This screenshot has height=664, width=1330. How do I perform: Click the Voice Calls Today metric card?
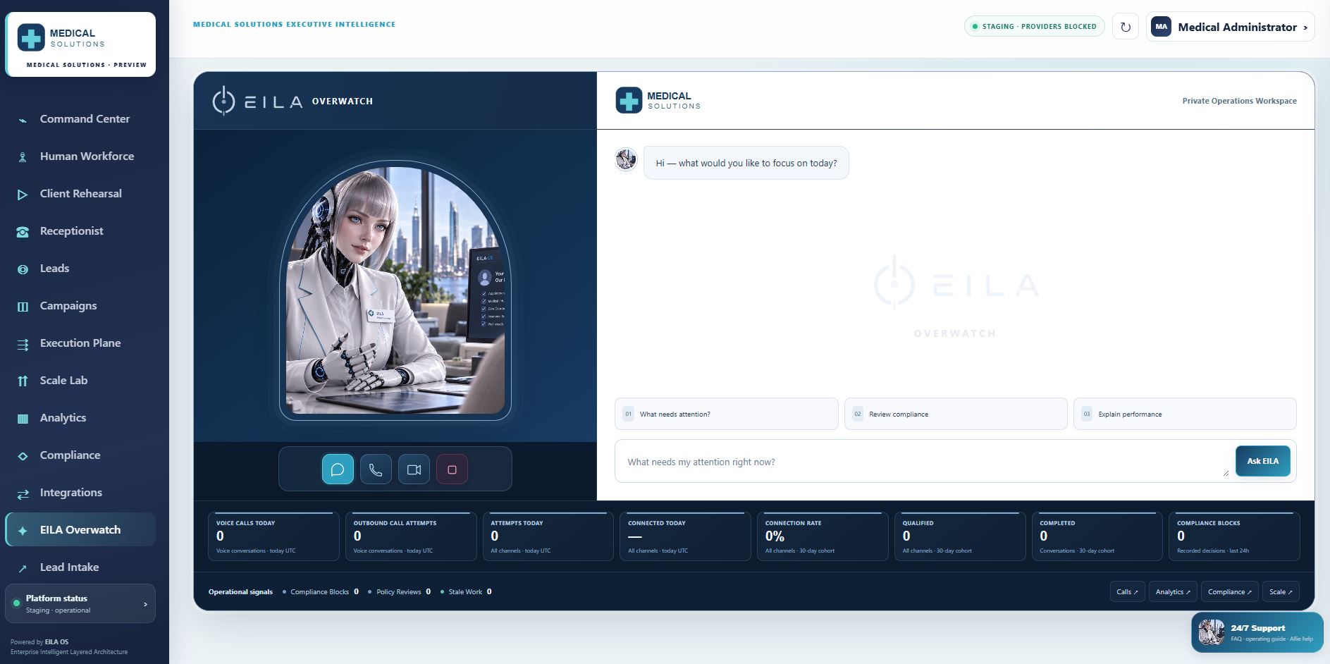click(x=273, y=536)
